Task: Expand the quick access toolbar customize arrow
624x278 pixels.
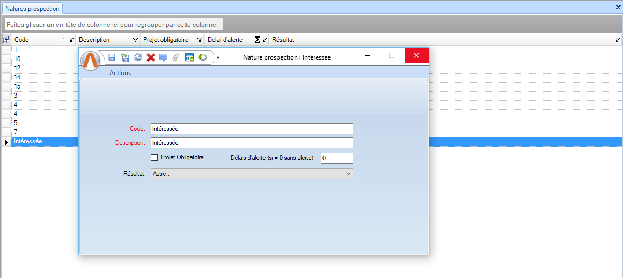Action: (x=218, y=57)
